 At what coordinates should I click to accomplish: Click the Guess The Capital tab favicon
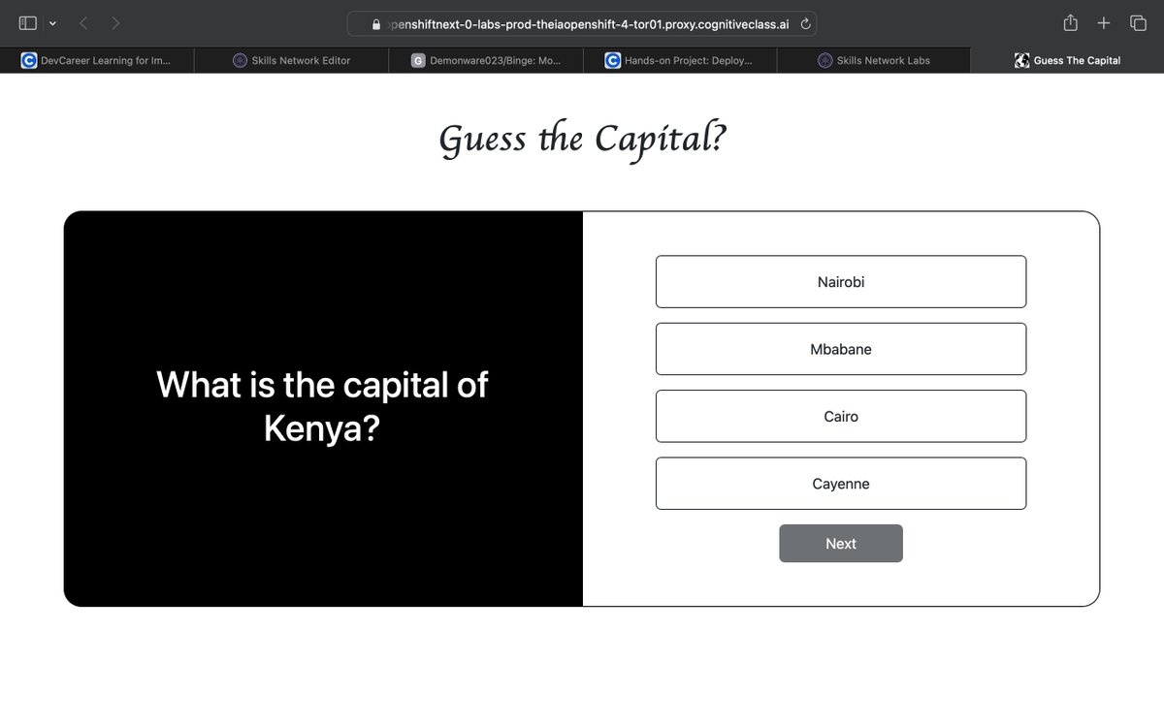[1021, 60]
